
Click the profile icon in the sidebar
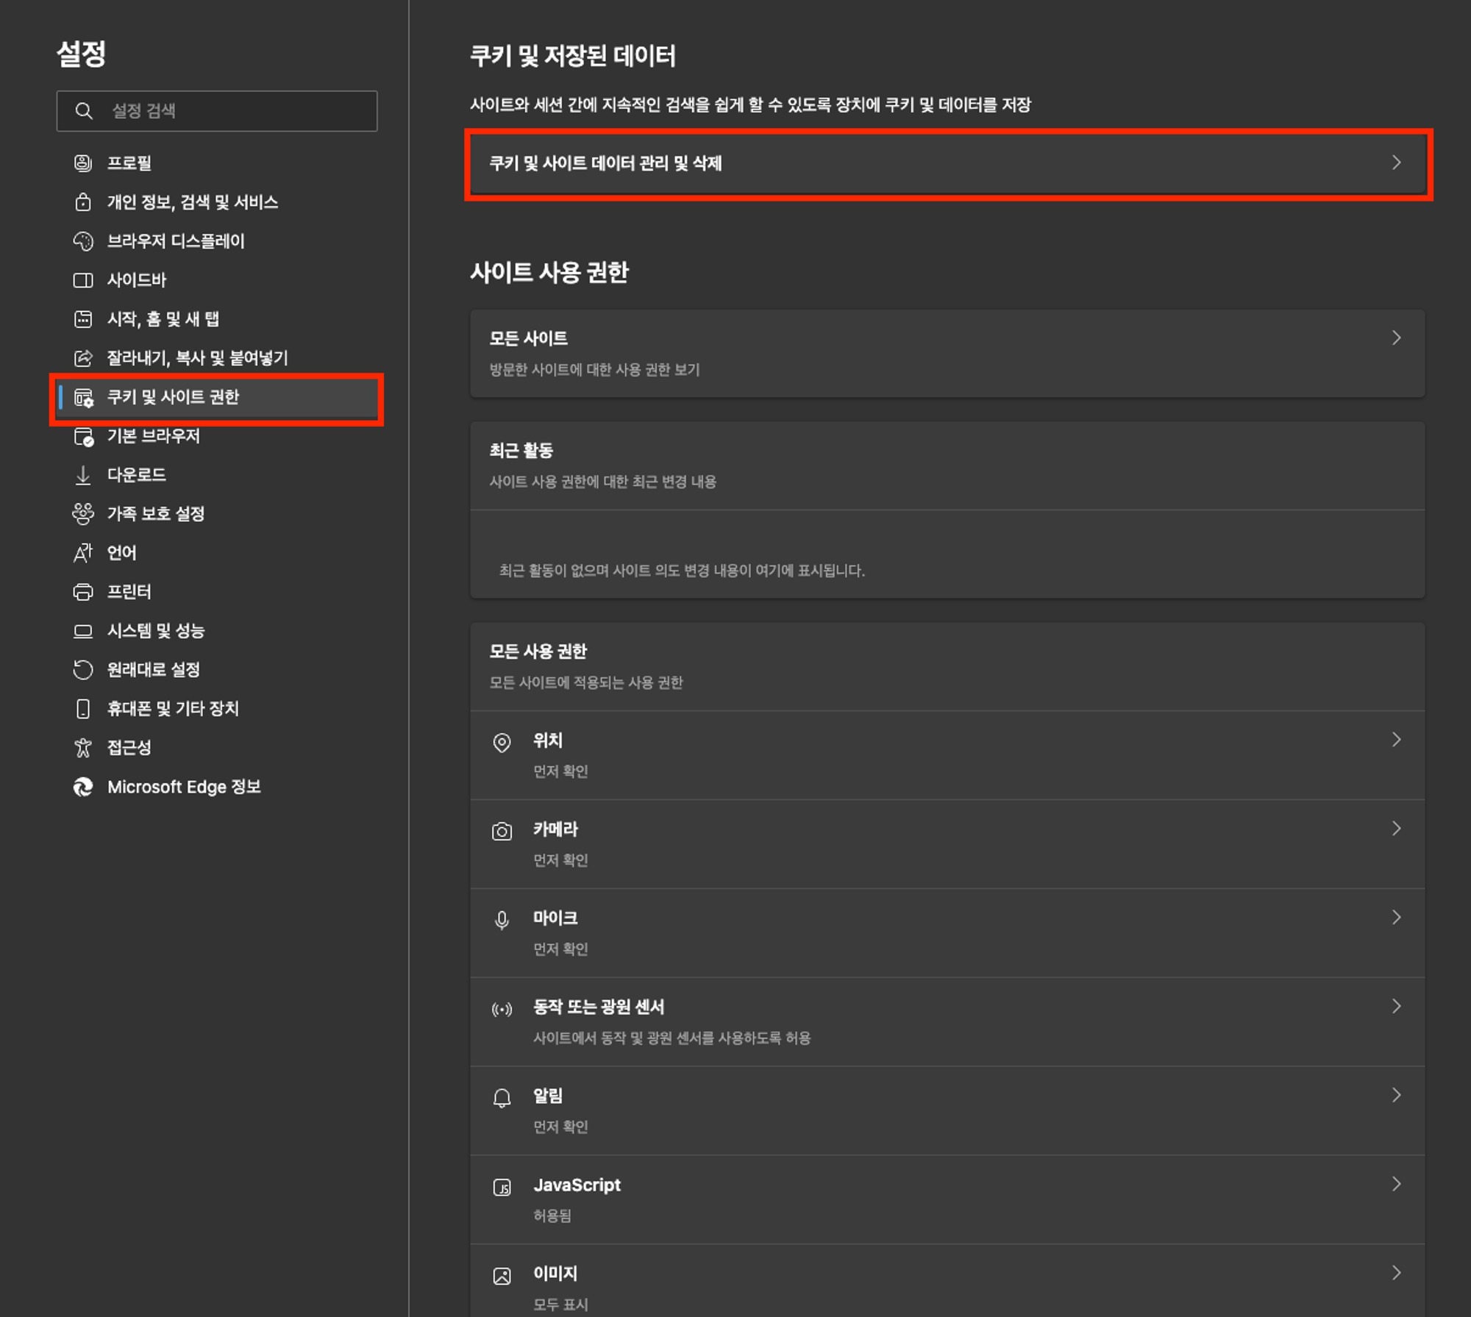coord(83,163)
